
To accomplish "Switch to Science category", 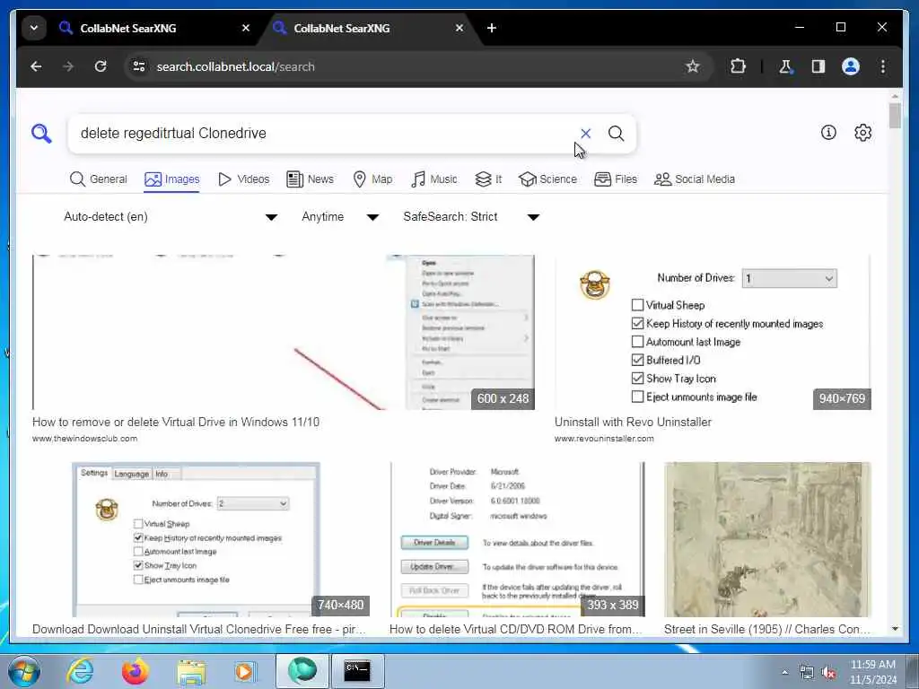I will (547, 179).
